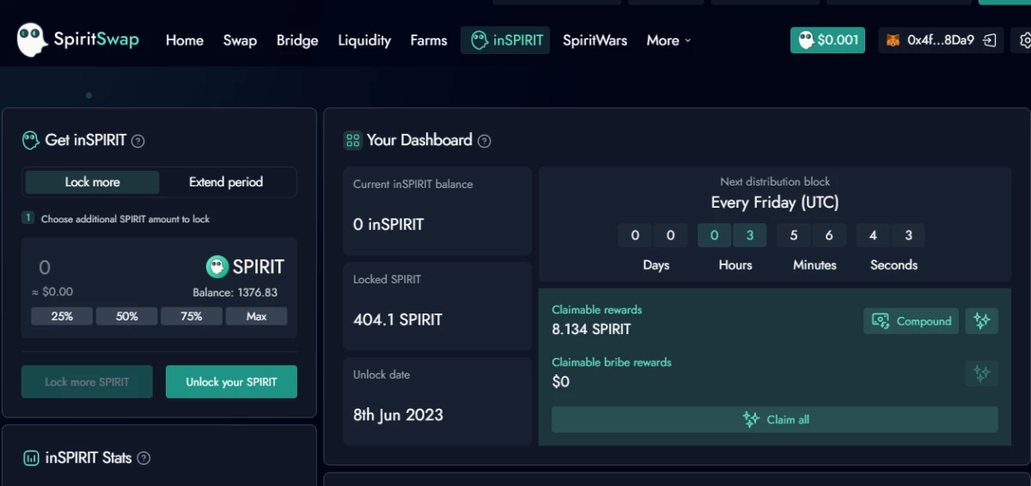The width and height of the screenshot is (1031, 486).
Task: Click the help icon next to inSPIRIT Stats
Action: pos(143,458)
